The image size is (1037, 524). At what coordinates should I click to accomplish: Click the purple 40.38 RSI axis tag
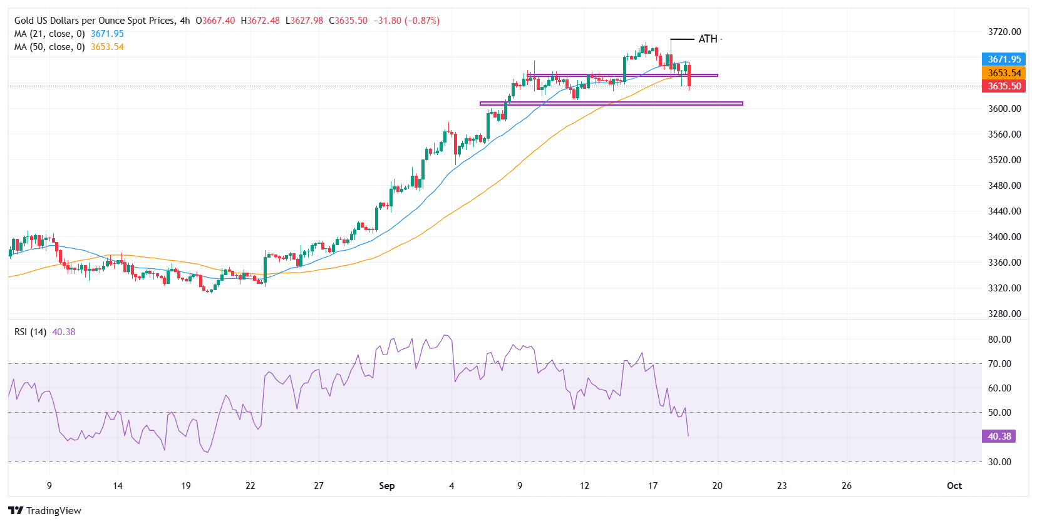pyautogui.click(x=999, y=436)
